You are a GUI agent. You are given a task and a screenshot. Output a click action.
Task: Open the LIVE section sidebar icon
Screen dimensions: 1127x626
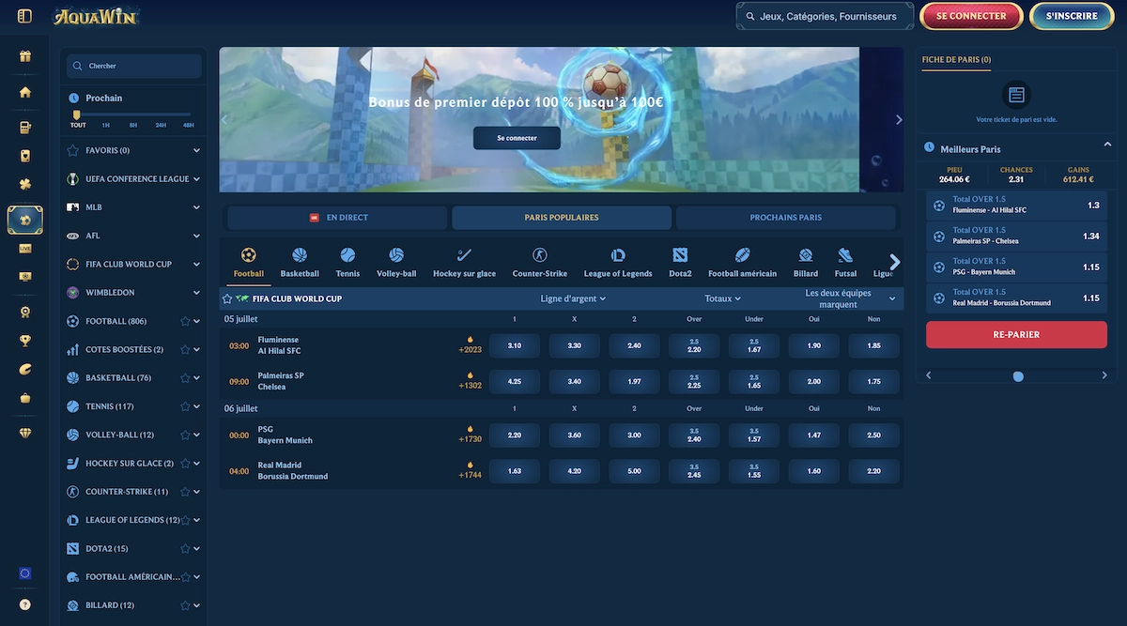point(25,249)
